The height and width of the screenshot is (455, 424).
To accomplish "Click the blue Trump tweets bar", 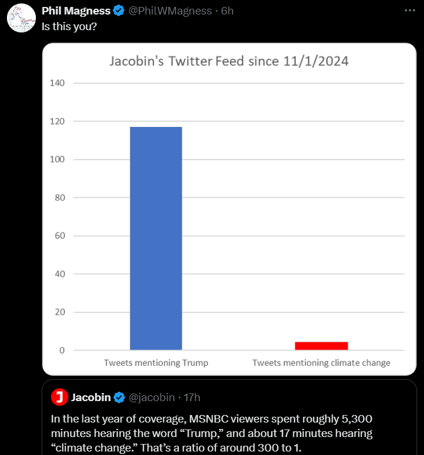I will coord(156,238).
